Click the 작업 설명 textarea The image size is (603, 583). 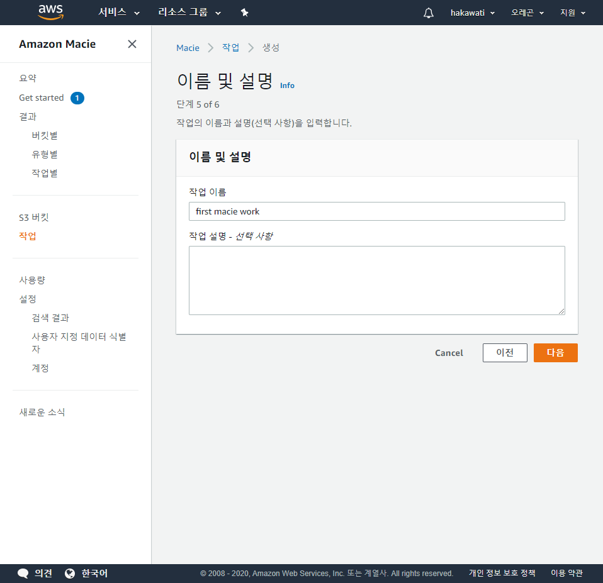(377, 280)
